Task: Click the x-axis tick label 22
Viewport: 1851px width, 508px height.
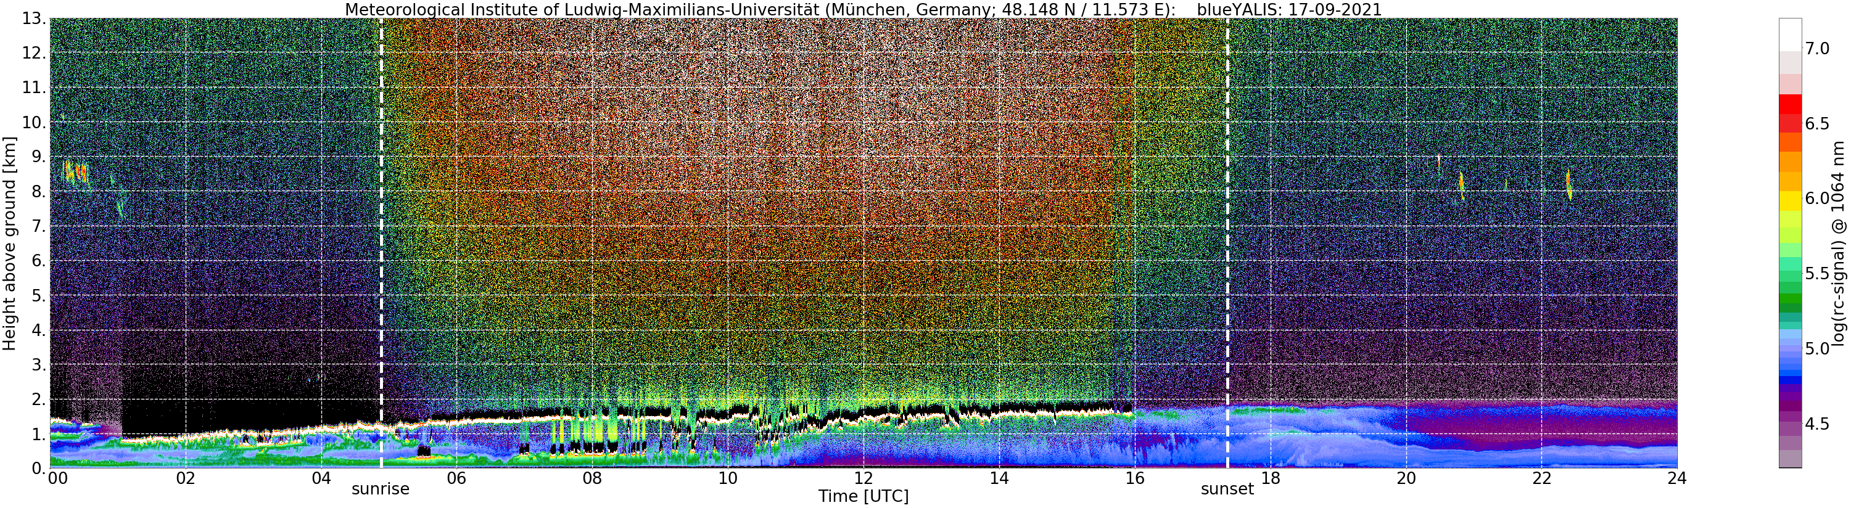Action: click(1541, 478)
